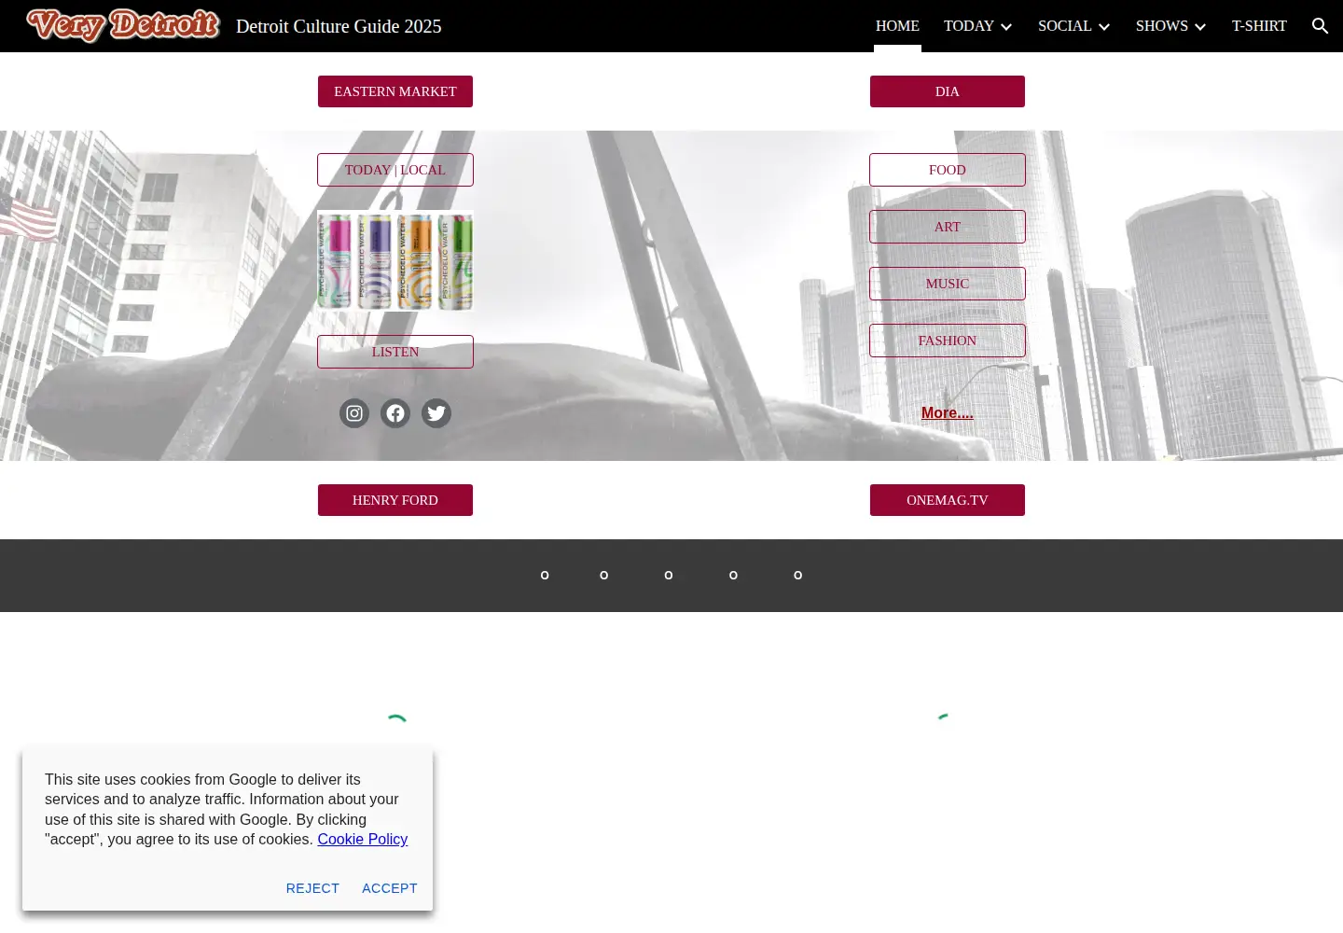Open the search magnifier icon
The image size is (1343, 933).
click(x=1320, y=26)
